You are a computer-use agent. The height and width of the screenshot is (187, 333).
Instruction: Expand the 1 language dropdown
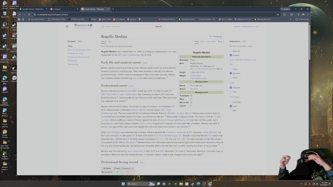(217, 36)
